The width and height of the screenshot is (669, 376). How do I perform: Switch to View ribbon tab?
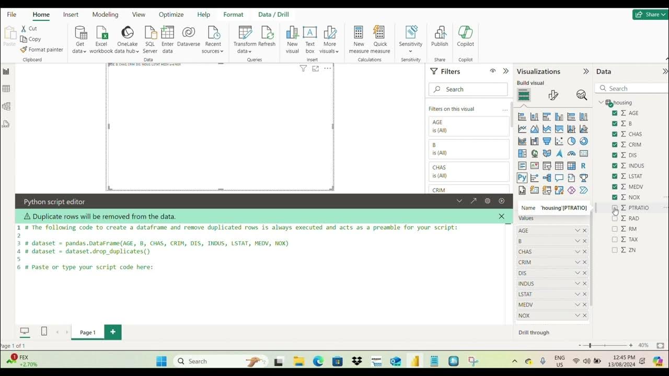(139, 15)
